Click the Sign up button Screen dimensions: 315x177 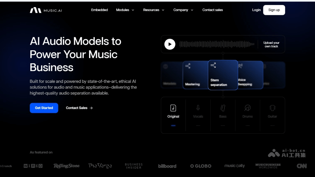pos(274,10)
